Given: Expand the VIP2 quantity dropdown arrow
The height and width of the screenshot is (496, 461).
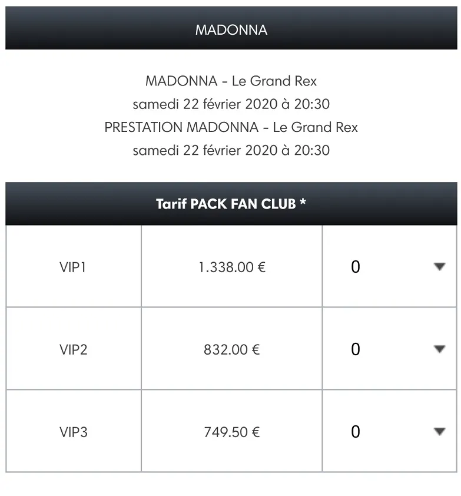Looking at the screenshot, I should [x=439, y=349].
